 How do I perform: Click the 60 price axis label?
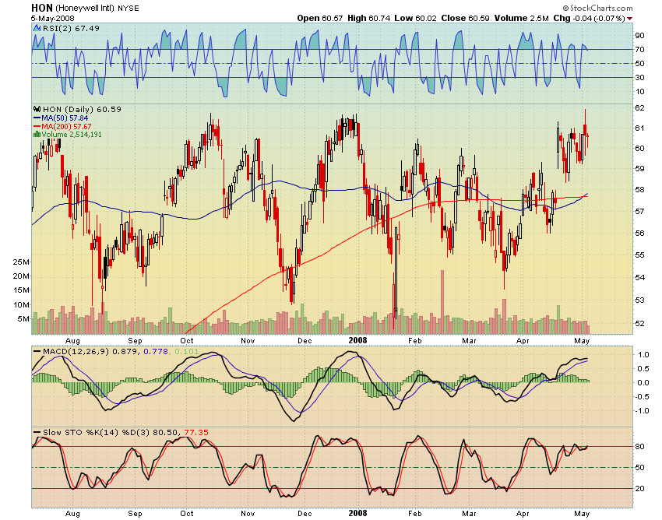pos(639,148)
